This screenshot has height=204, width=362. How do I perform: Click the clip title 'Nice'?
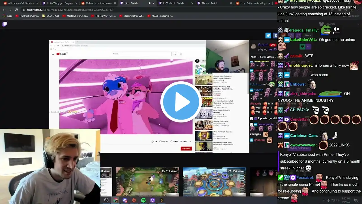253,57
